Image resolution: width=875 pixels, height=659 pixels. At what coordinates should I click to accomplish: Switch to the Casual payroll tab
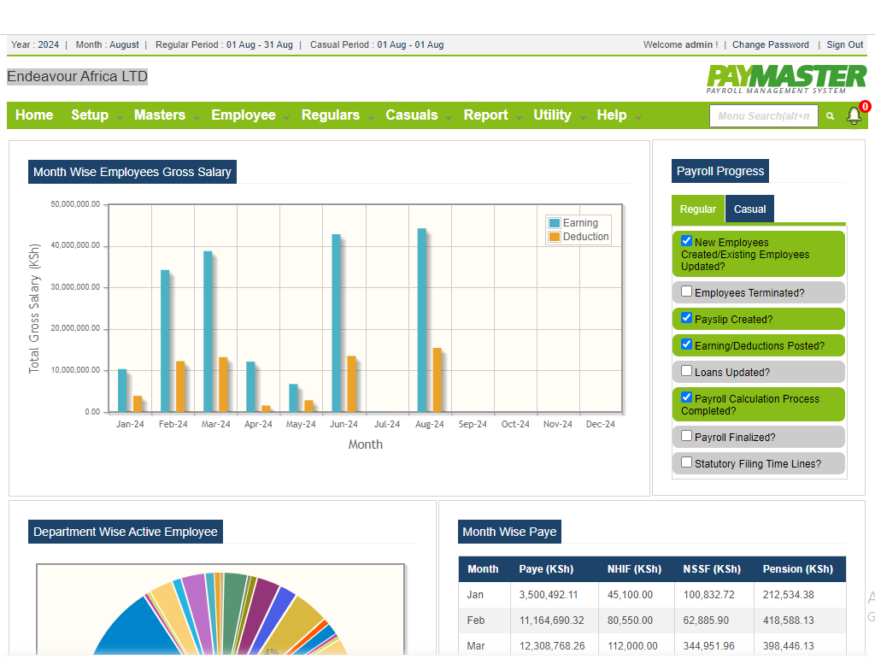749,209
